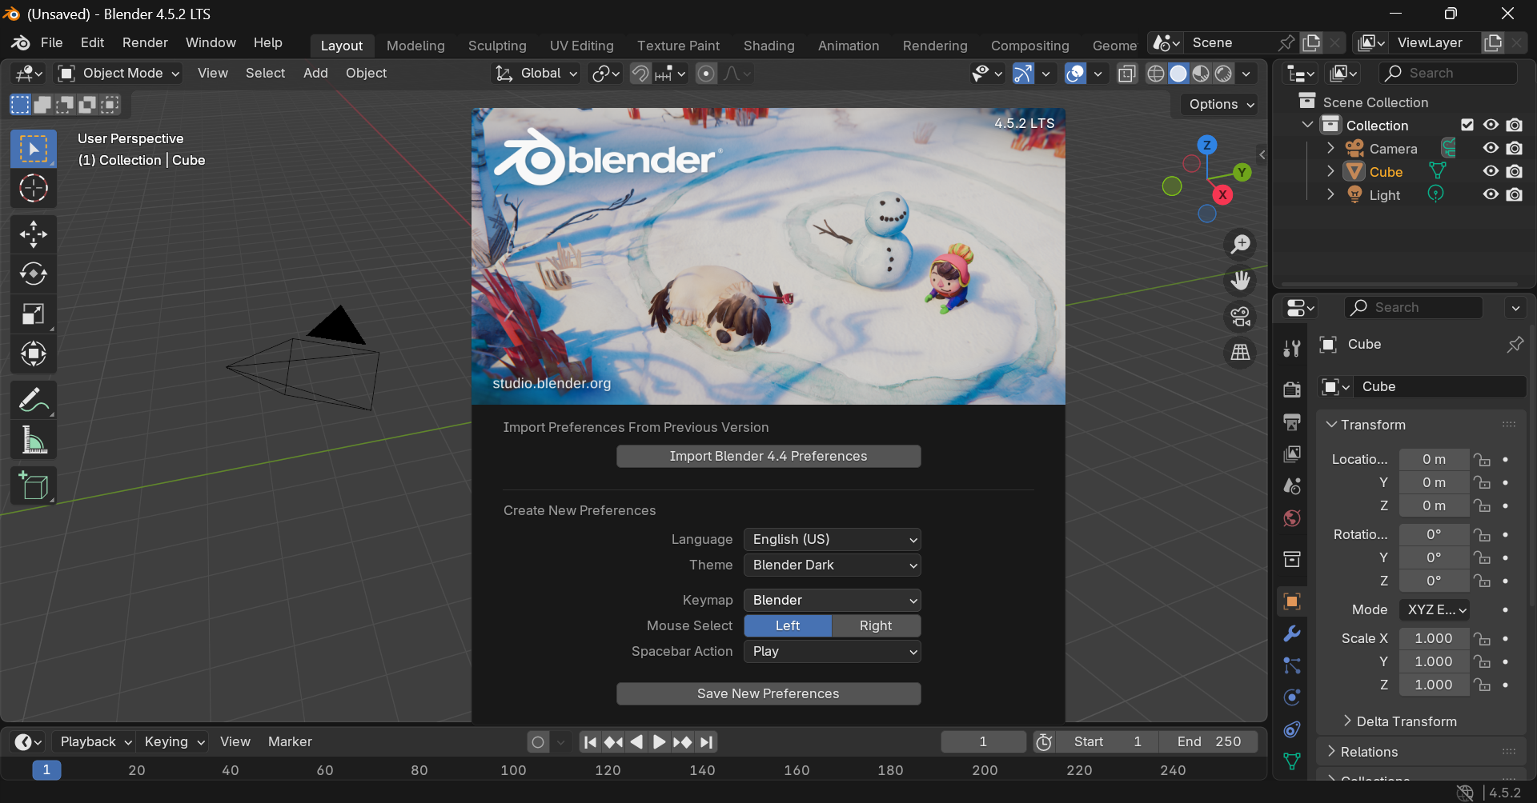Switch to rendered viewport shading
The width and height of the screenshot is (1537, 803).
pyautogui.click(x=1223, y=74)
